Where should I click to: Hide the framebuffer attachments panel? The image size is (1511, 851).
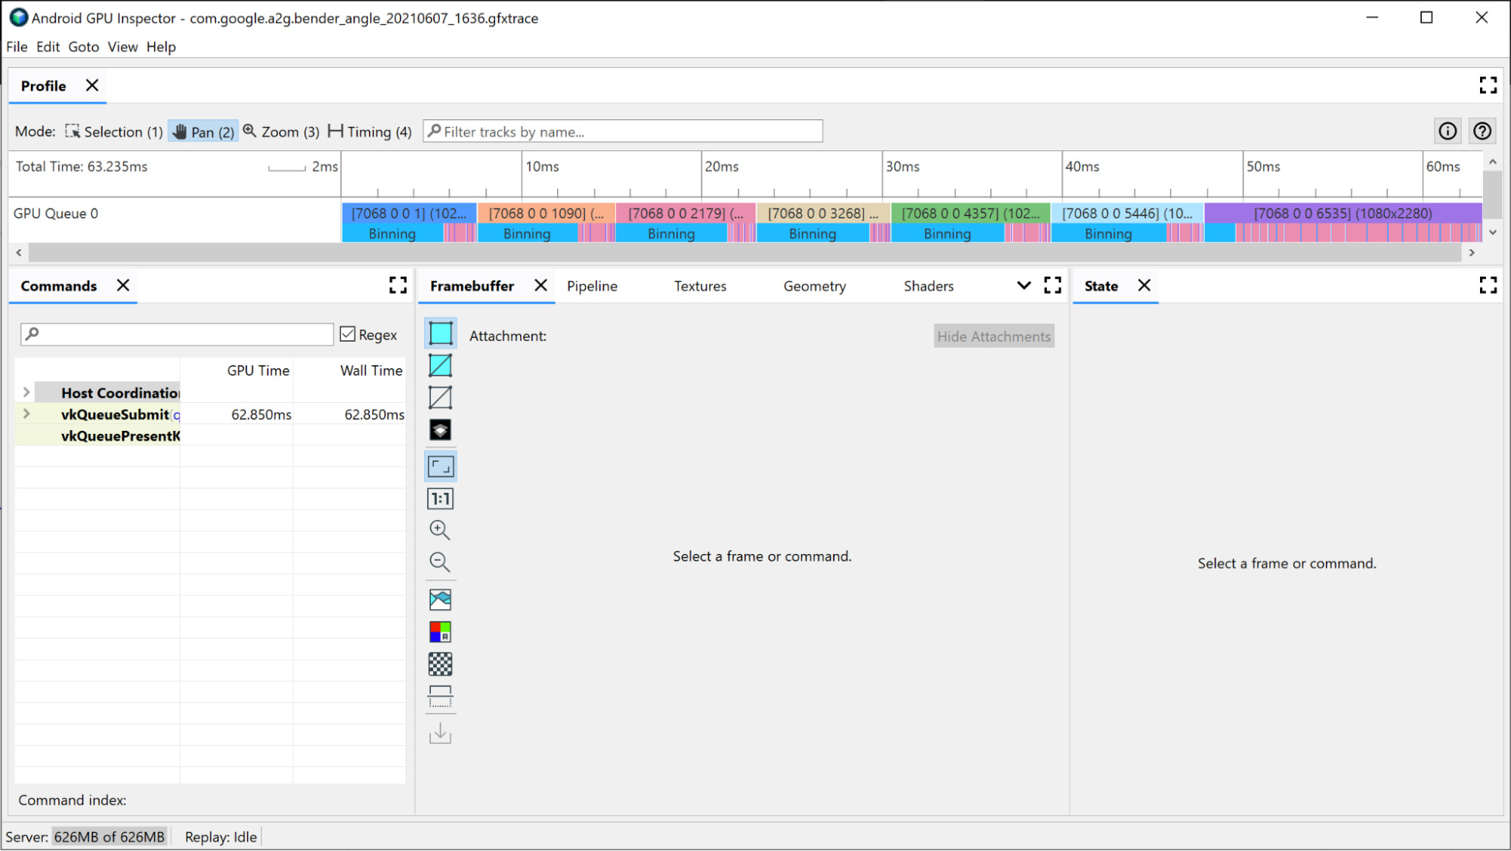click(x=992, y=336)
